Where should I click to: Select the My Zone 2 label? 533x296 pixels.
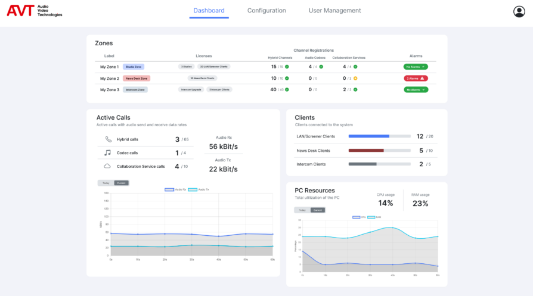pyautogui.click(x=110, y=79)
